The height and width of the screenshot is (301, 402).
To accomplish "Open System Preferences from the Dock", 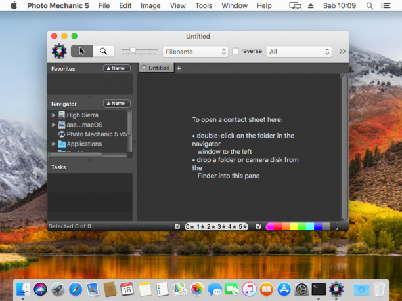I will tap(301, 289).
